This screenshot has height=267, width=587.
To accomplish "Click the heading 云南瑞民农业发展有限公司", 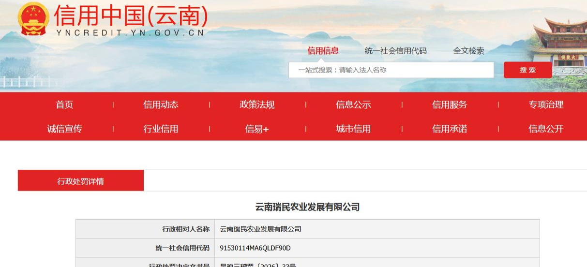I will point(307,207).
